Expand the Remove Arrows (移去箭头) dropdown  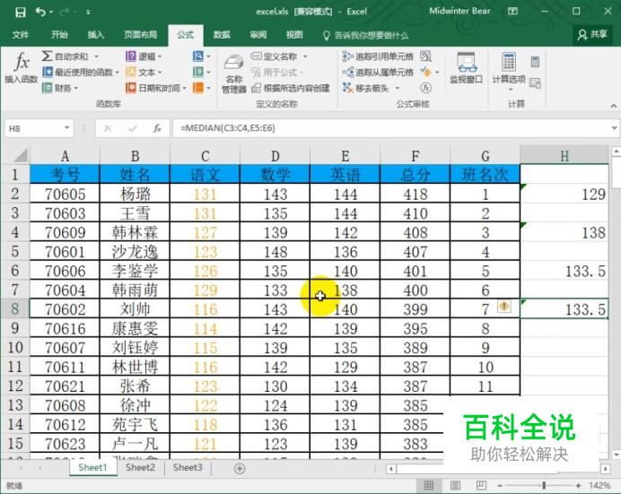398,88
